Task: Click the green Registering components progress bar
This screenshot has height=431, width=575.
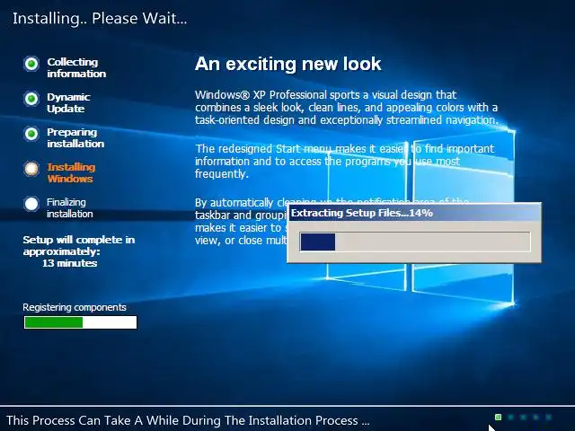Action: 80,322
